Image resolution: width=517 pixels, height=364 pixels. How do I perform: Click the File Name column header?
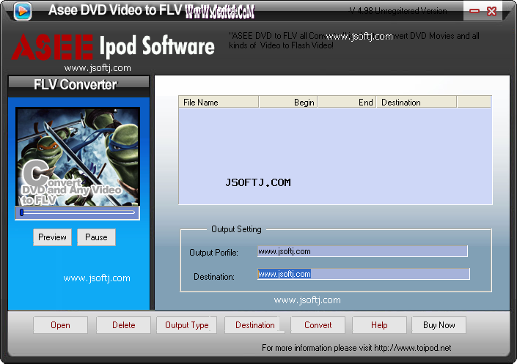point(219,102)
